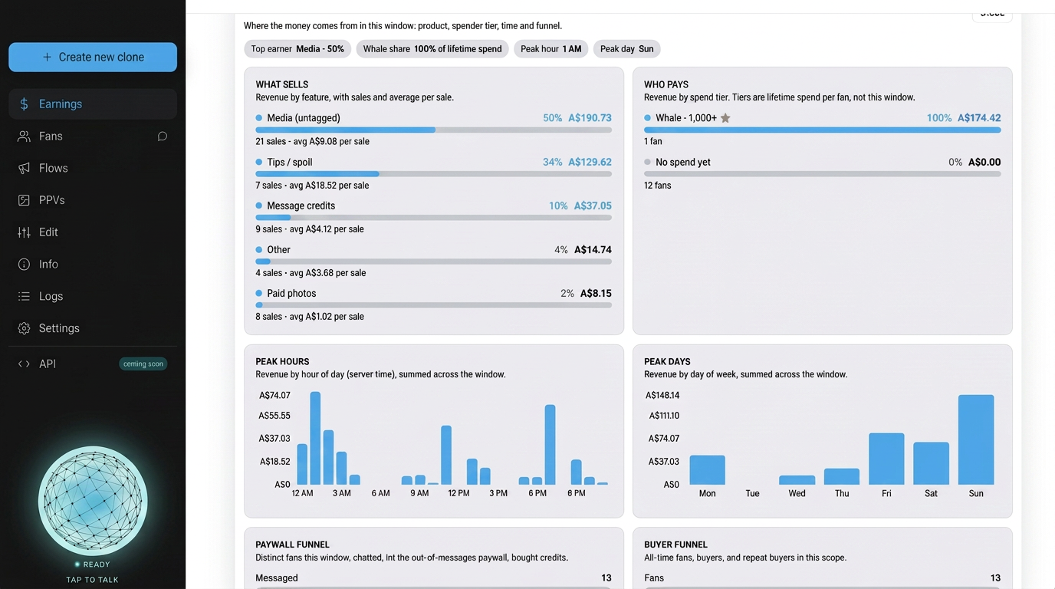Viewport: 1055px width, 589px height.
Task: Click the Top earner Media 50% chip
Action: click(x=297, y=49)
